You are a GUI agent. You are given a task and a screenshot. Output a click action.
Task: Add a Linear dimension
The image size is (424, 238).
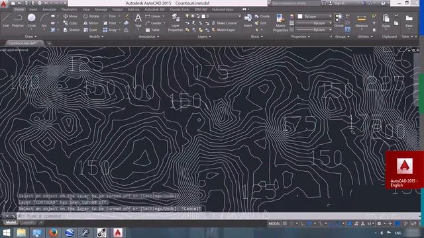[153, 16]
